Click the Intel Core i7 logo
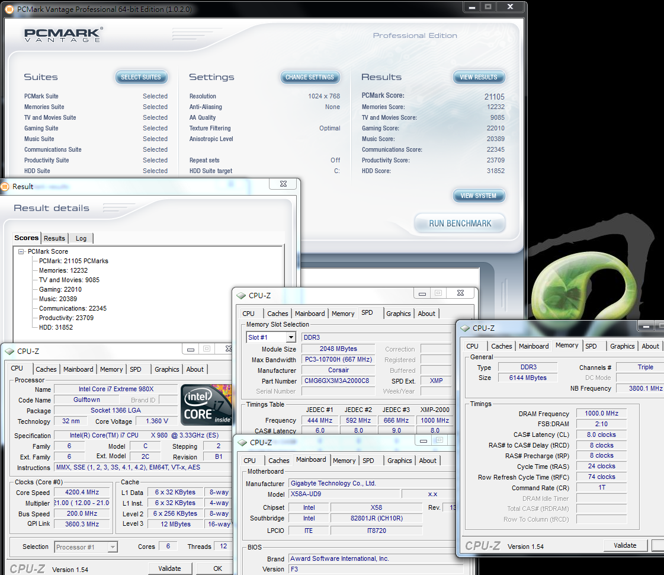This screenshot has height=575, width=664. (x=206, y=405)
